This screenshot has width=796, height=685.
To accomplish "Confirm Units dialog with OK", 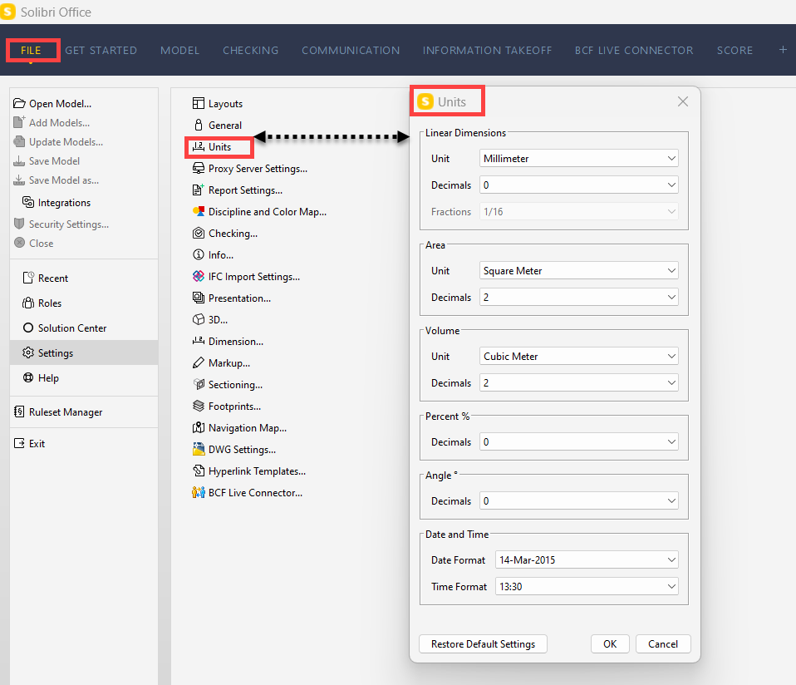I will 610,644.
